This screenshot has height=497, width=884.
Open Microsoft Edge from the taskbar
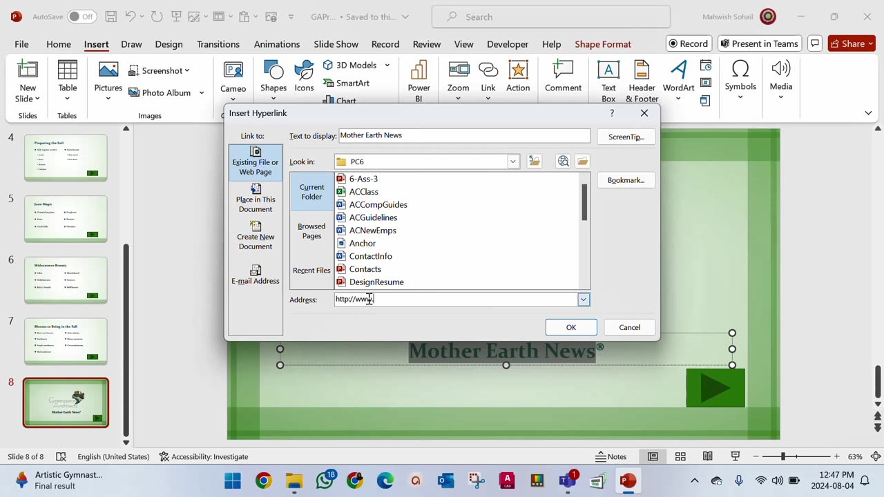[385, 480]
